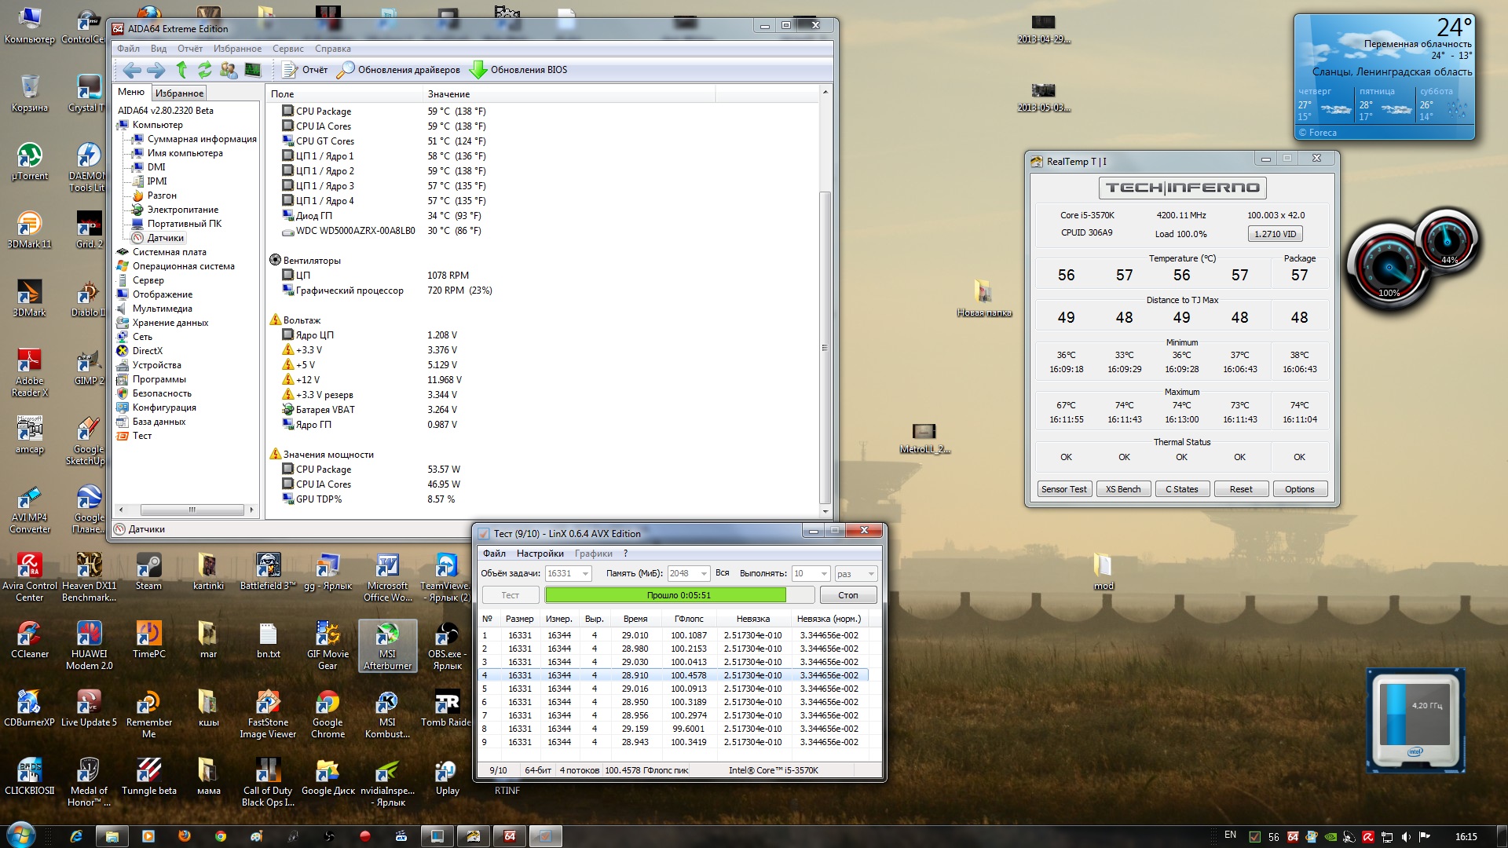Click the 1.2710 VID button in RealTemp
The width and height of the screenshot is (1508, 848).
[1275, 234]
